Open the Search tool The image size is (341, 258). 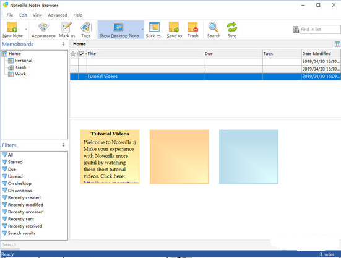tap(214, 30)
